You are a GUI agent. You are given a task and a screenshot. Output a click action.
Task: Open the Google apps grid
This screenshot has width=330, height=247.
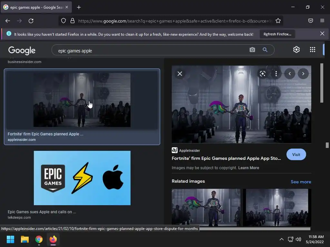313,50
